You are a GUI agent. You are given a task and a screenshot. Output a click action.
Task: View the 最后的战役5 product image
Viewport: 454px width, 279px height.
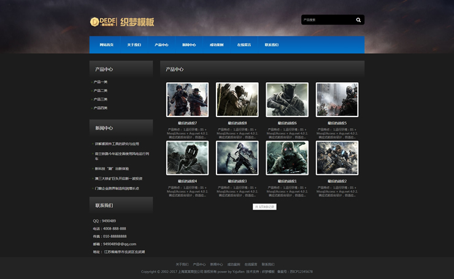tap(337, 99)
